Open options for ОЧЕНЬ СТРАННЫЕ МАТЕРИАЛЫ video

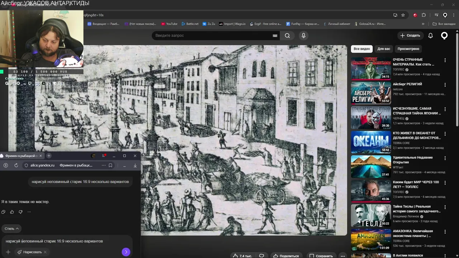[445, 60]
